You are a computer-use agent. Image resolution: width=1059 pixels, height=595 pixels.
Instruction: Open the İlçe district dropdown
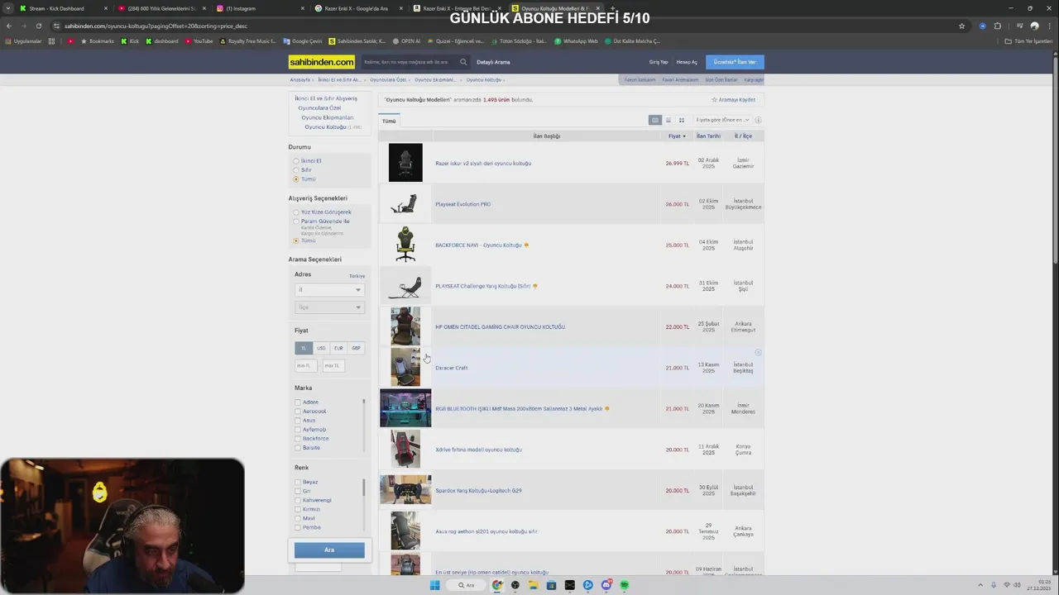pos(329,307)
